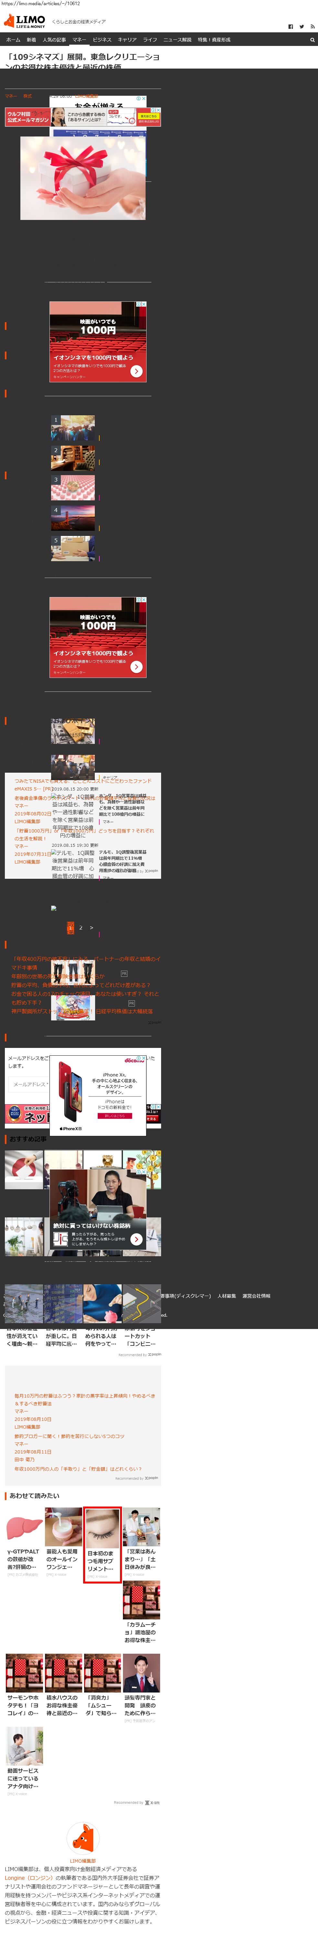Open ライフ navigation tab
The height and width of the screenshot is (1960, 318).
(x=150, y=39)
